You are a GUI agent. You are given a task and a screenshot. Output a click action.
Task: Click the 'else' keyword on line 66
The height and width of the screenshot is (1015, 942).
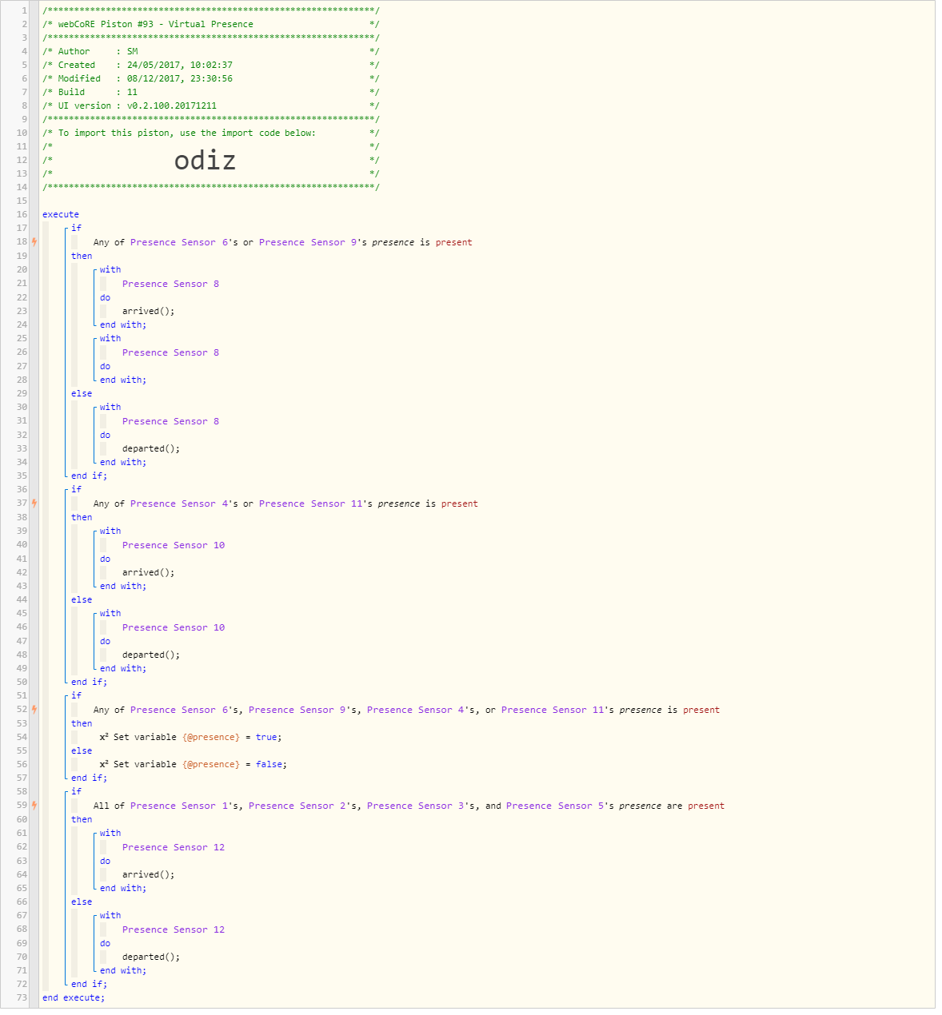(x=82, y=902)
